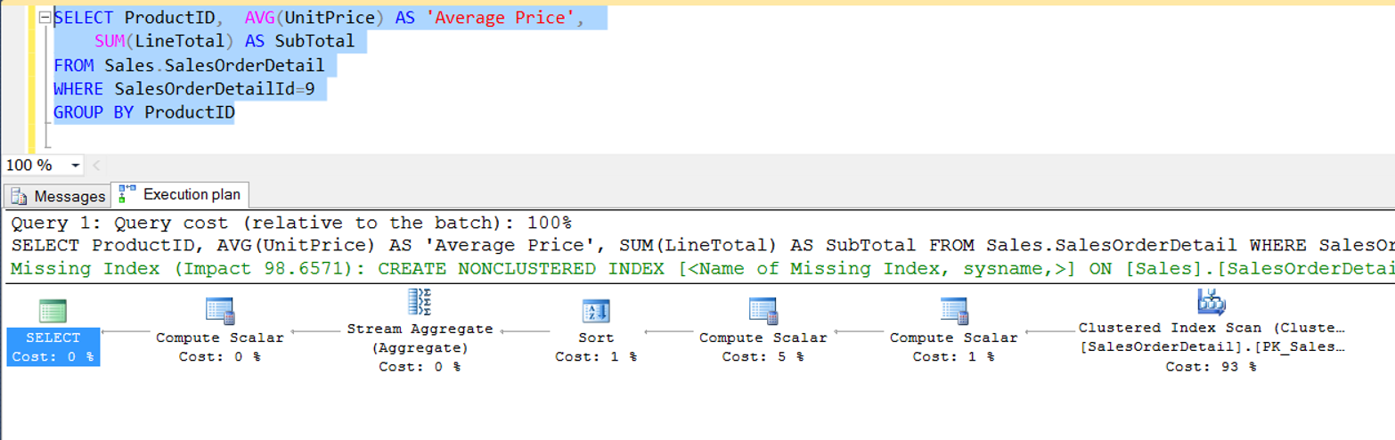Select the Clustered Index Scan operator icon
Viewport: 1395px width, 440px height.
(1211, 302)
